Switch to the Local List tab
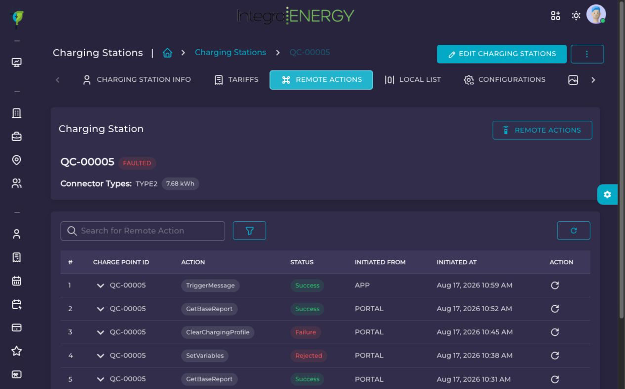The image size is (625, 389). (x=413, y=80)
